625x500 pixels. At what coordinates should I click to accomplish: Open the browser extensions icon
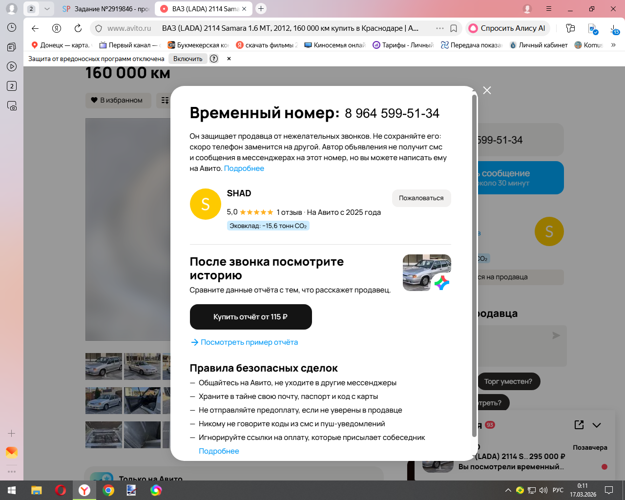point(570,28)
